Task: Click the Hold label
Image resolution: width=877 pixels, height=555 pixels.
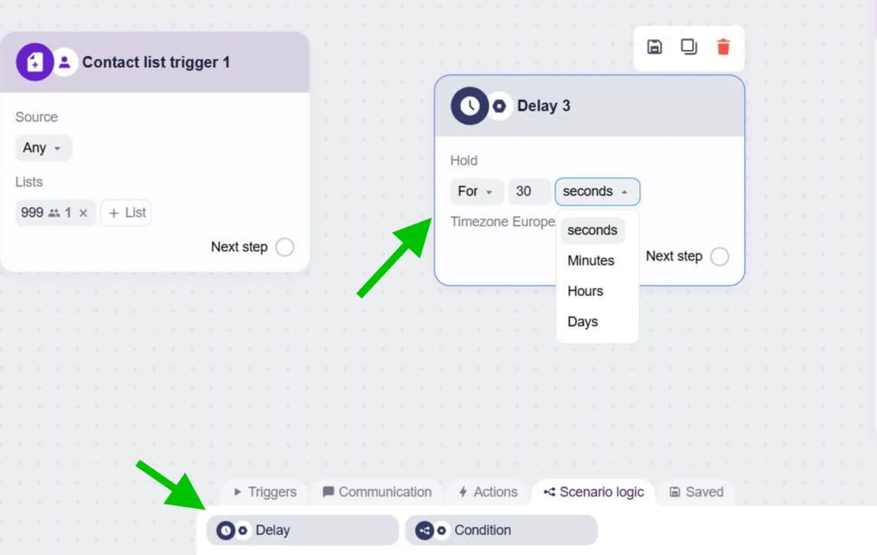Action: pos(463,161)
